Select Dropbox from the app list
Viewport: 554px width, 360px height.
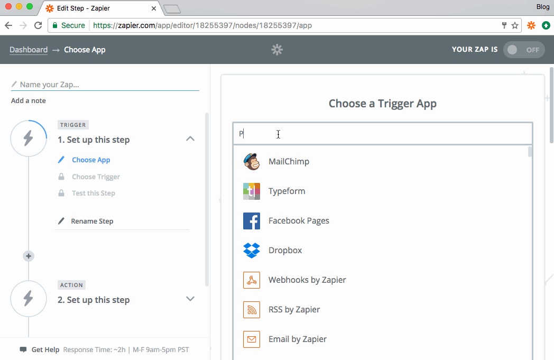coord(285,251)
